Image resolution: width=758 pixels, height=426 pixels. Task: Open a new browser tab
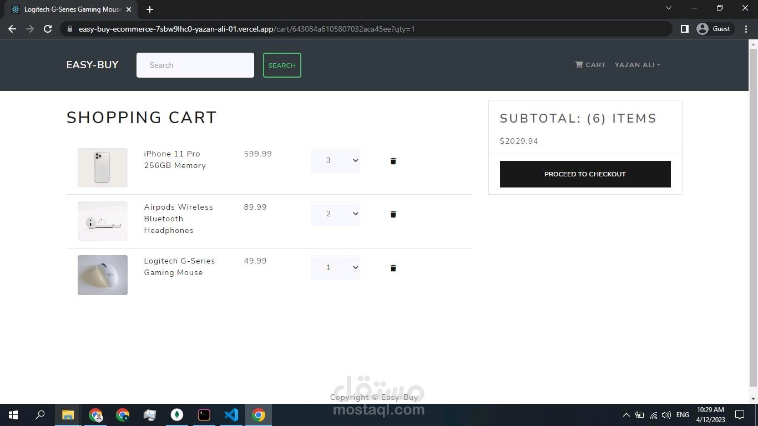pyautogui.click(x=150, y=9)
